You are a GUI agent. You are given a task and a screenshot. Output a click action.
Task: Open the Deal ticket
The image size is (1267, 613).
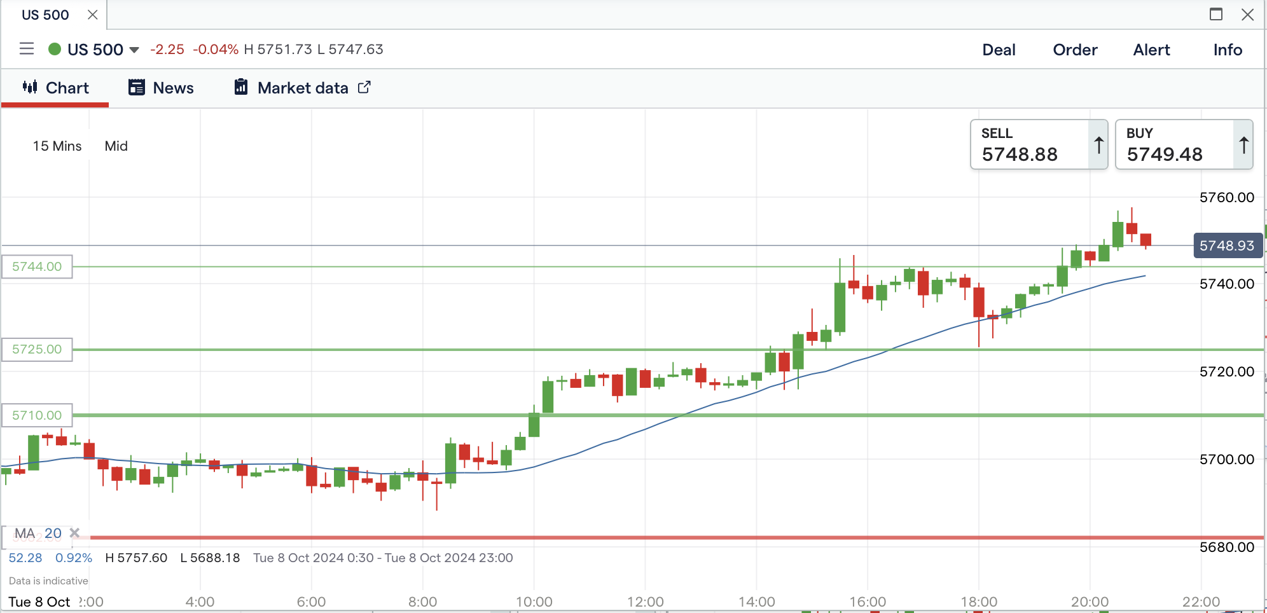coord(999,50)
